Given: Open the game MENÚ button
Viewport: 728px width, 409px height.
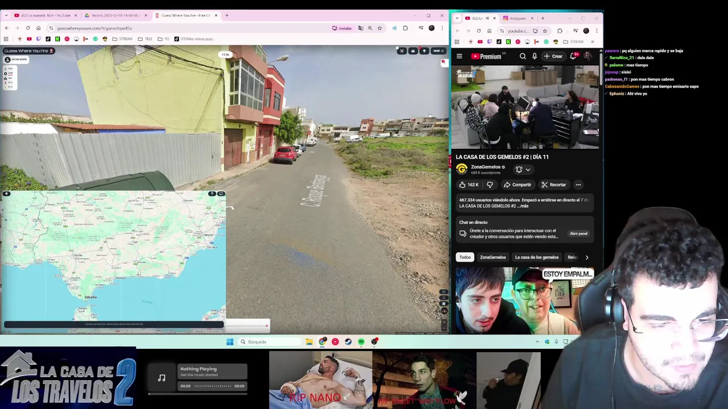Looking at the screenshot, I should coord(437,51).
